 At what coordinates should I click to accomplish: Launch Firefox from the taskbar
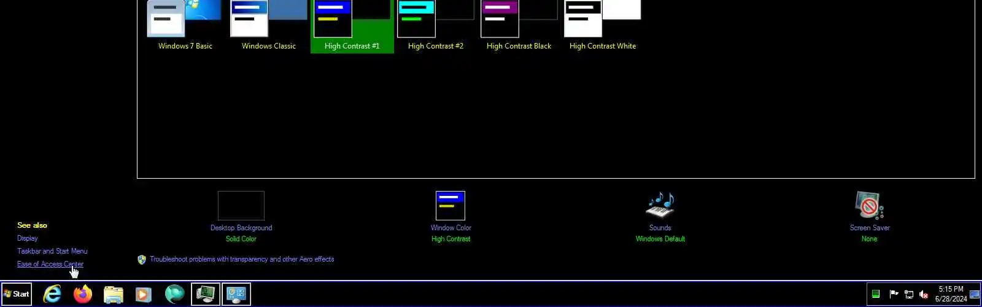click(x=83, y=294)
